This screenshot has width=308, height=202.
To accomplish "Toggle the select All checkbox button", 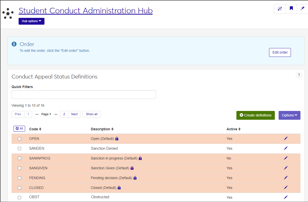I will point(19,129).
